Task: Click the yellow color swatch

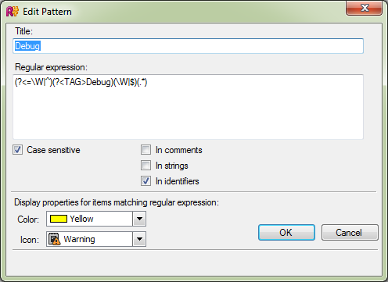Action: point(59,219)
